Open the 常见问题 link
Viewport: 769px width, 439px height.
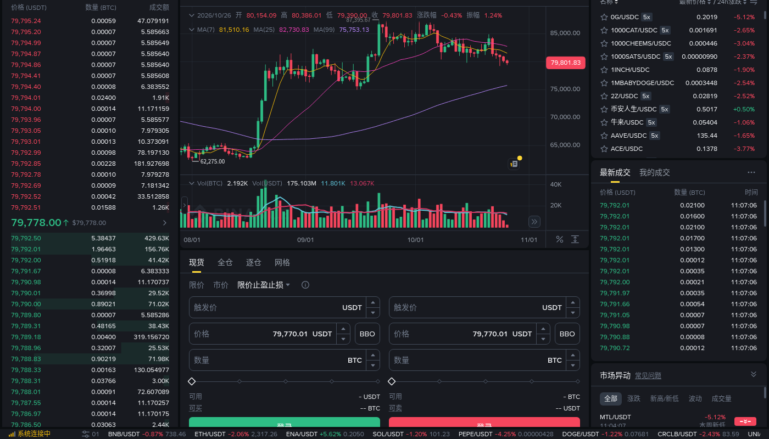pos(648,376)
